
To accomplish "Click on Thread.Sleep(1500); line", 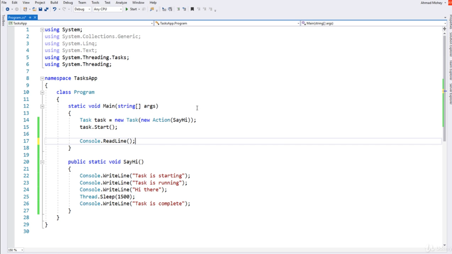I will point(107,197).
